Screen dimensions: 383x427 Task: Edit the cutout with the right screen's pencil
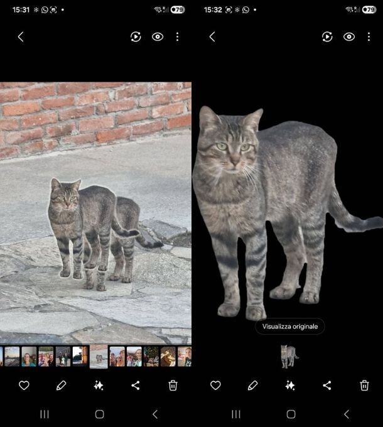tap(252, 386)
